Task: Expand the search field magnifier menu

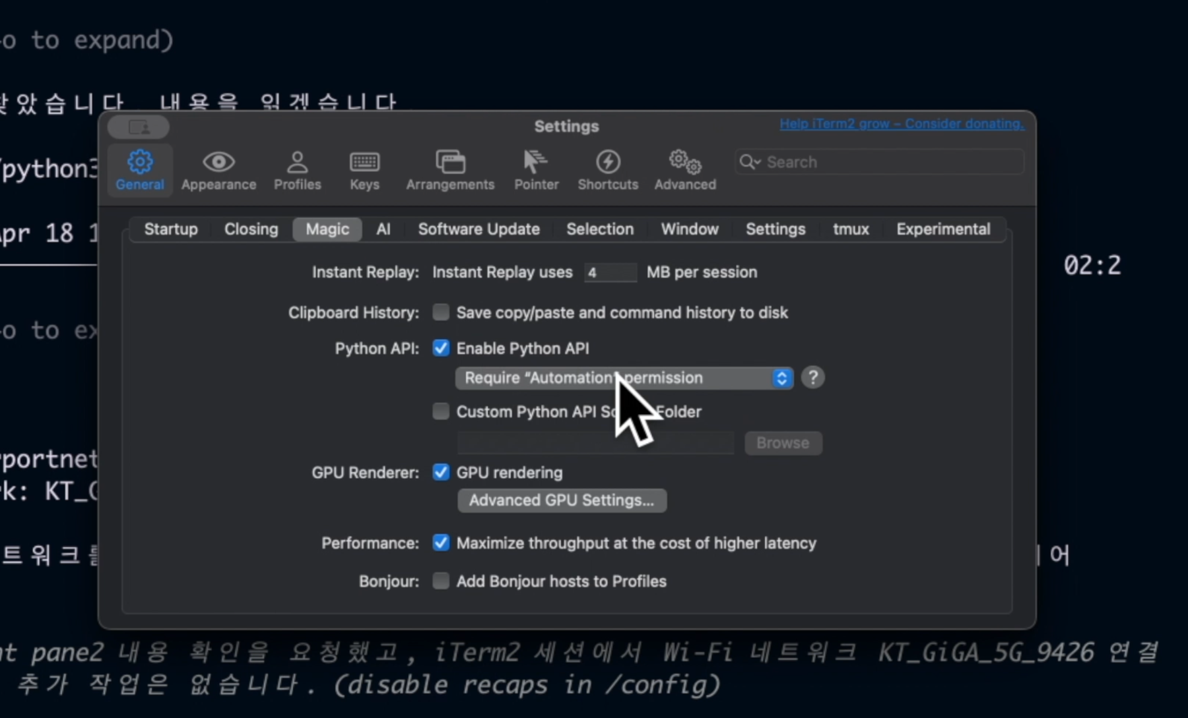Action: point(750,162)
